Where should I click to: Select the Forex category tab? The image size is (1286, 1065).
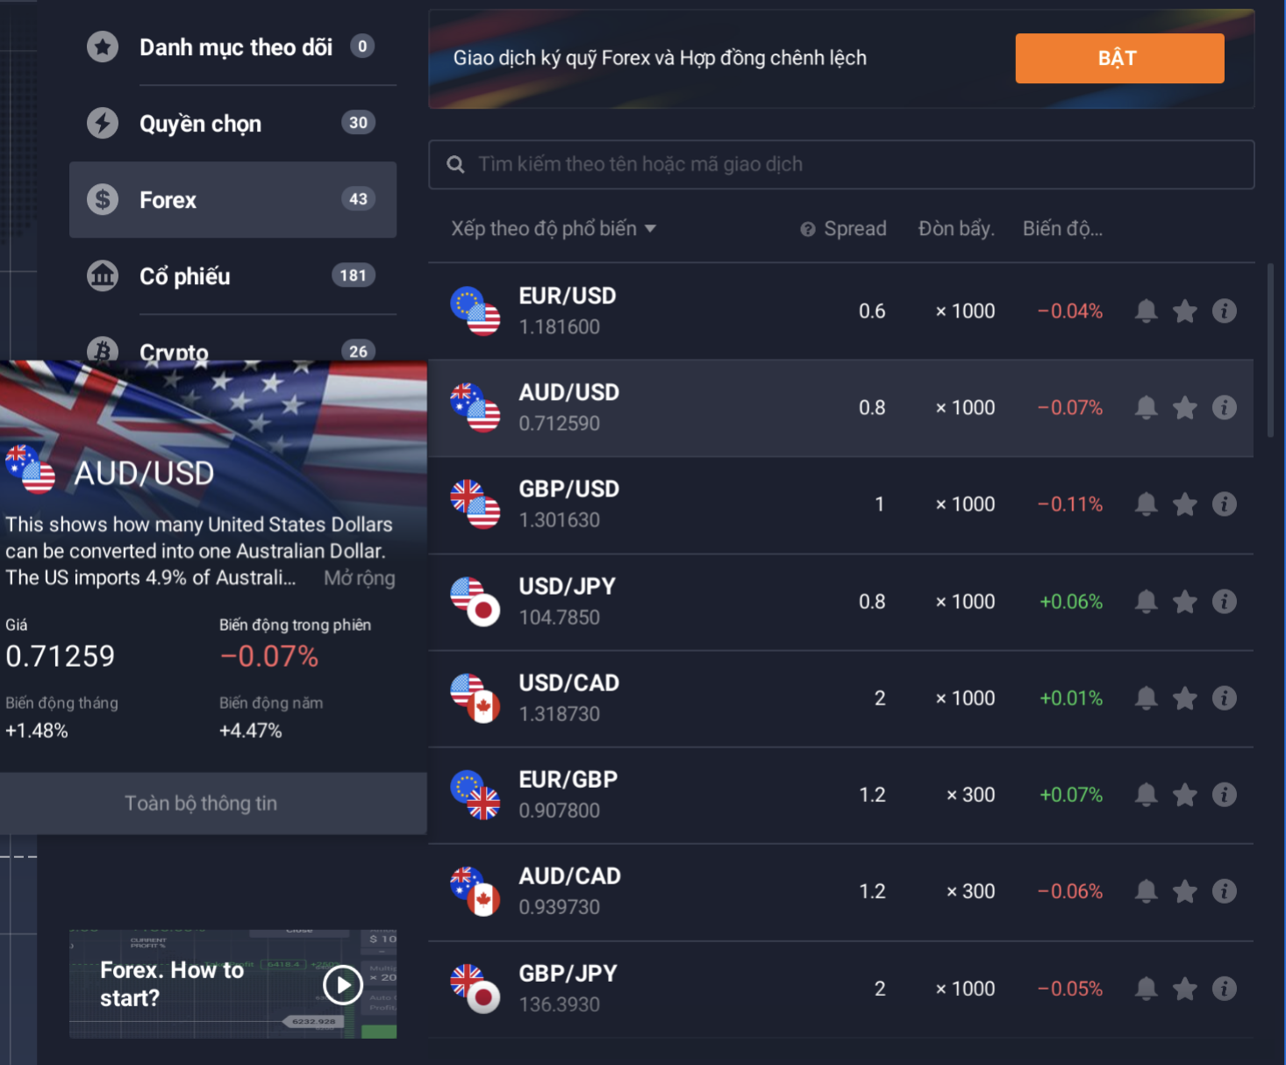(232, 200)
